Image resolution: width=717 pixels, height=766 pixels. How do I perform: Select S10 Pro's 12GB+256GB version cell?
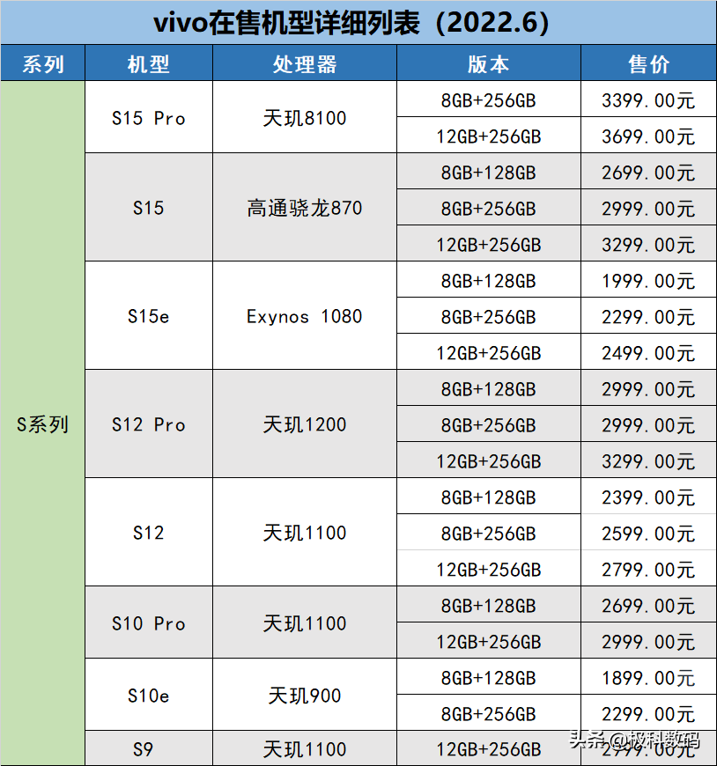[x=489, y=641]
